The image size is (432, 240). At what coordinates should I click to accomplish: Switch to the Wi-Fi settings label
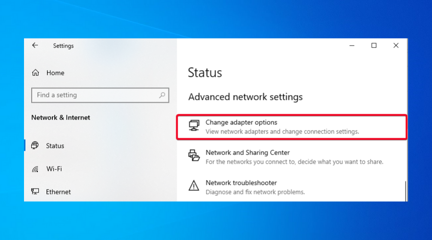pyautogui.click(x=54, y=169)
